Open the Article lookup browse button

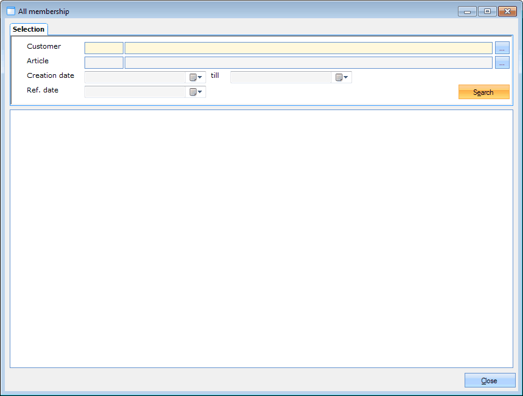pyautogui.click(x=502, y=63)
